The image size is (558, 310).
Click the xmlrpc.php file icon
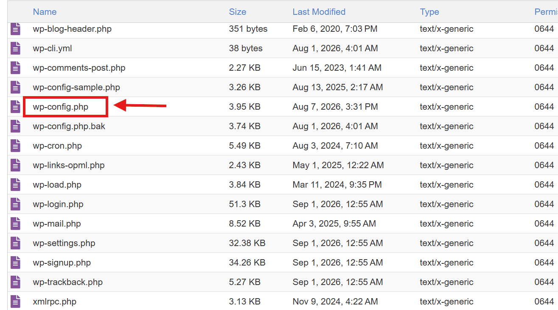click(15, 302)
